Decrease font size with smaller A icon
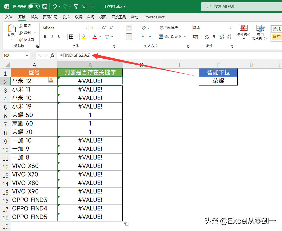Image resolution: width=282 pixels, height=231 pixels. pos(111,28)
